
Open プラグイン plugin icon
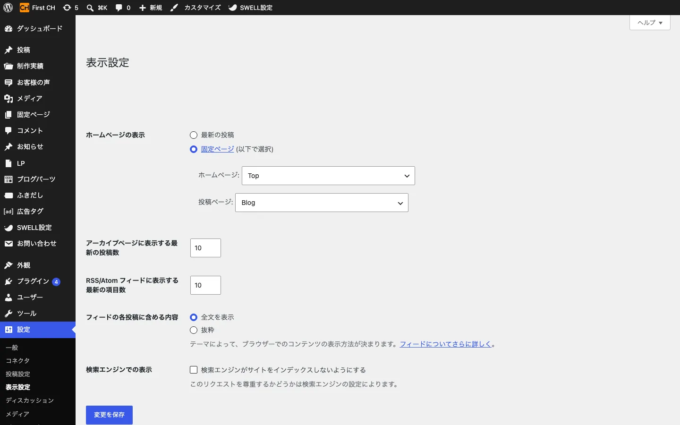click(x=8, y=281)
